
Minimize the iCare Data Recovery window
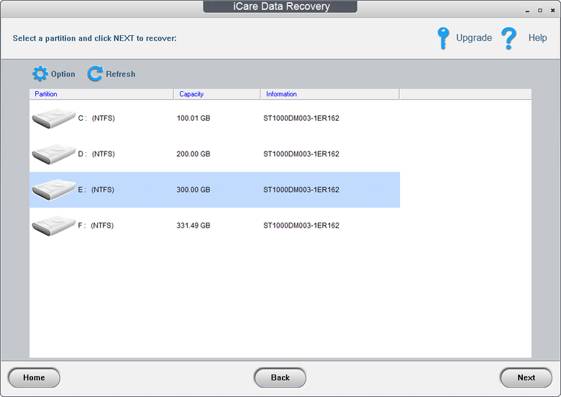click(527, 10)
